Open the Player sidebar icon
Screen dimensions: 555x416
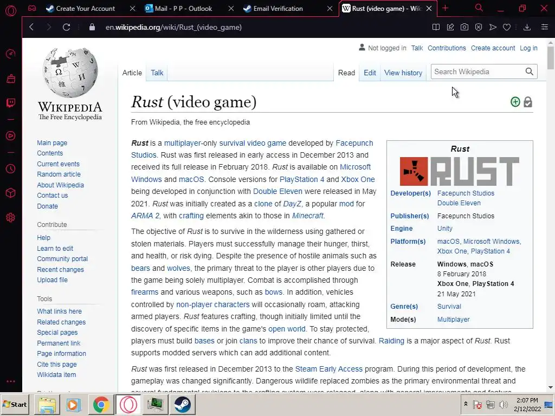point(11,136)
